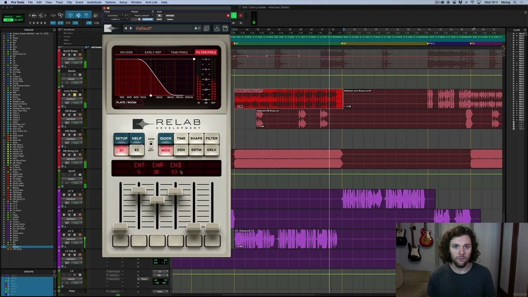Click the SETUP button in Relab
The image size is (528, 297).
click(x=121, y=139)
